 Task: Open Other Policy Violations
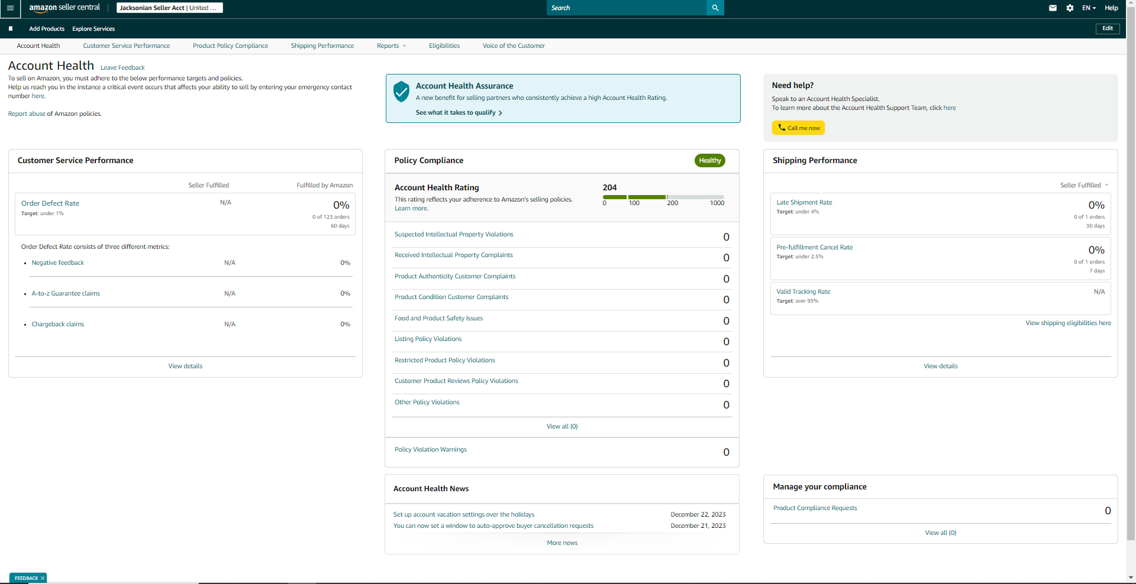coord(427,402)
